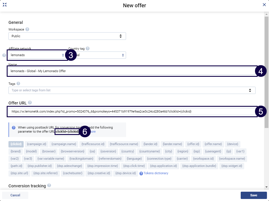The image size is (269, 201).
Task: Click help icon next to Workspace label
Action: (27, 29)
